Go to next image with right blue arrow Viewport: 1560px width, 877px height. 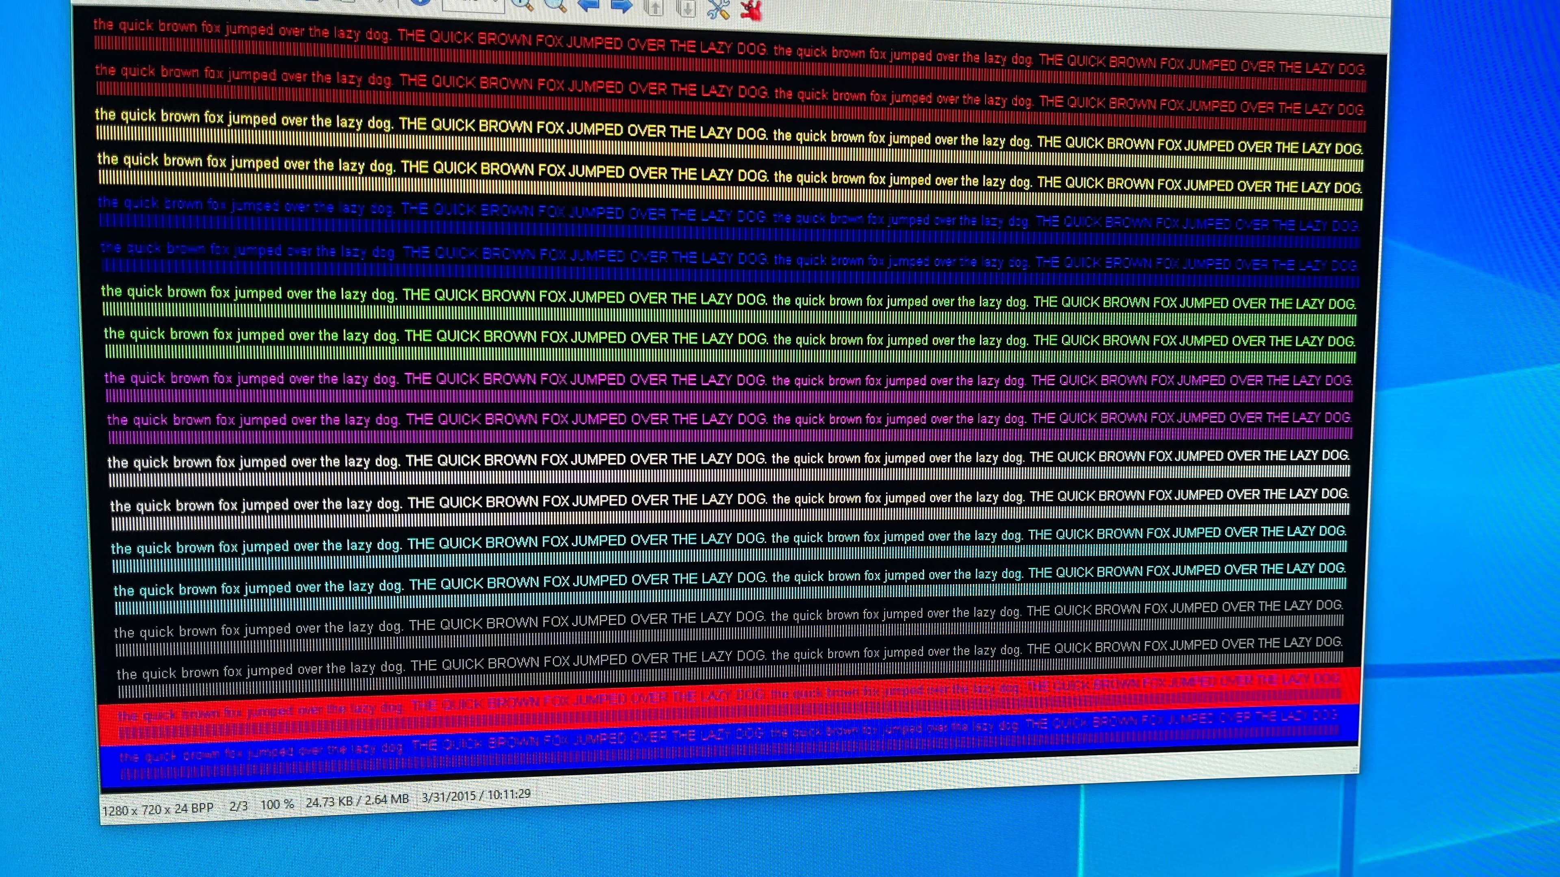tap(621, 5)
